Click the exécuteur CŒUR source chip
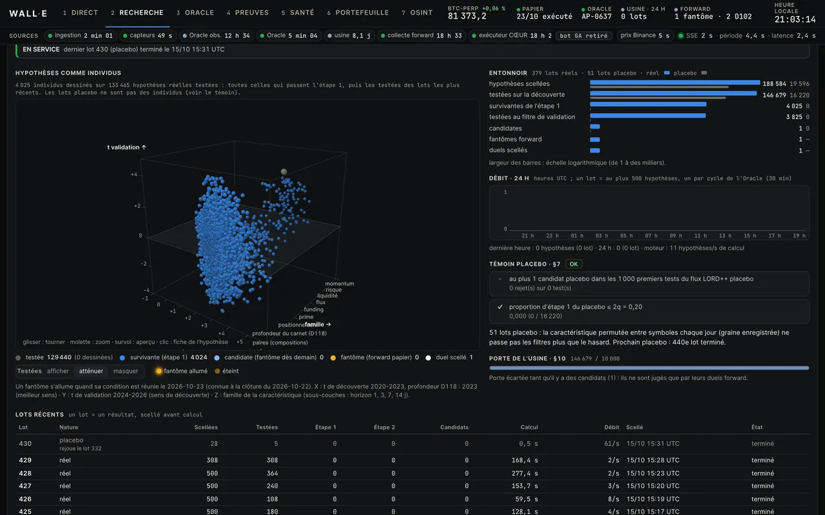This screenshot has height=515, width=825. pos(510,35)
